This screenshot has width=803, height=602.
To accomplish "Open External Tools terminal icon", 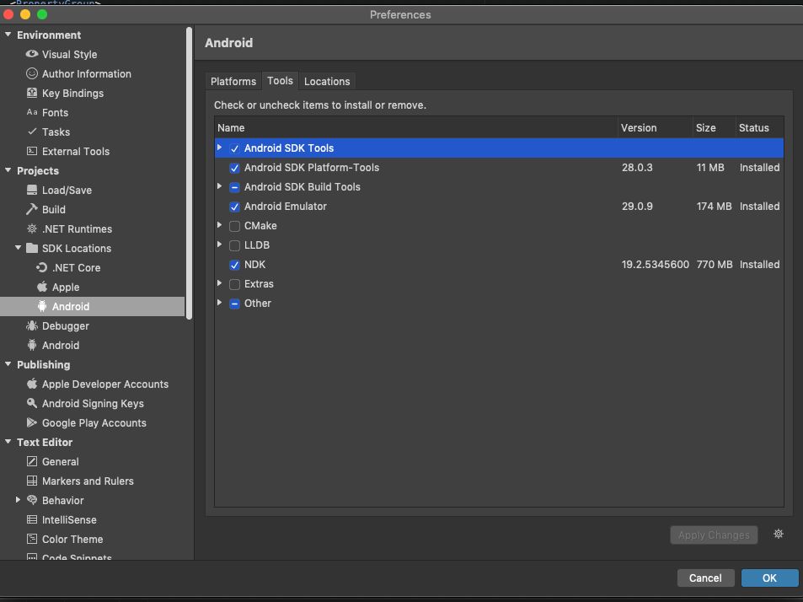I will (x=32, y=151).
